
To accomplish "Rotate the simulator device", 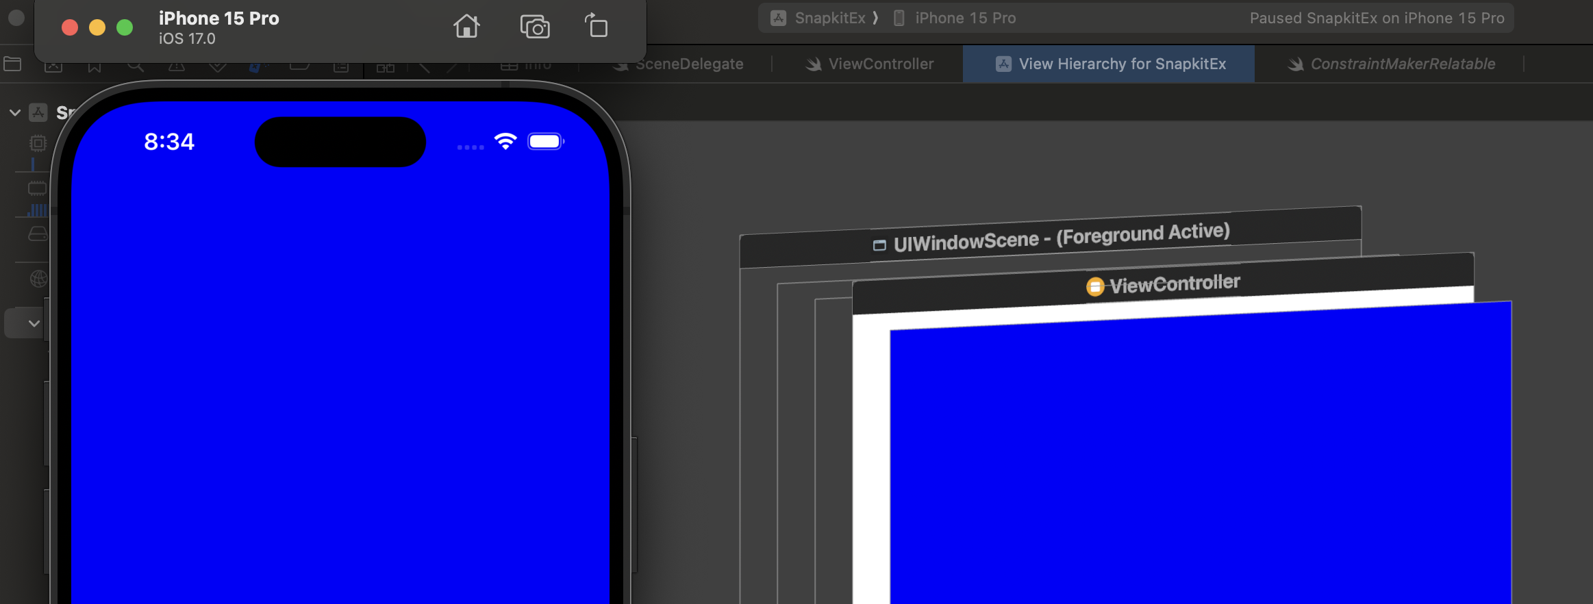I will point(597,26).
